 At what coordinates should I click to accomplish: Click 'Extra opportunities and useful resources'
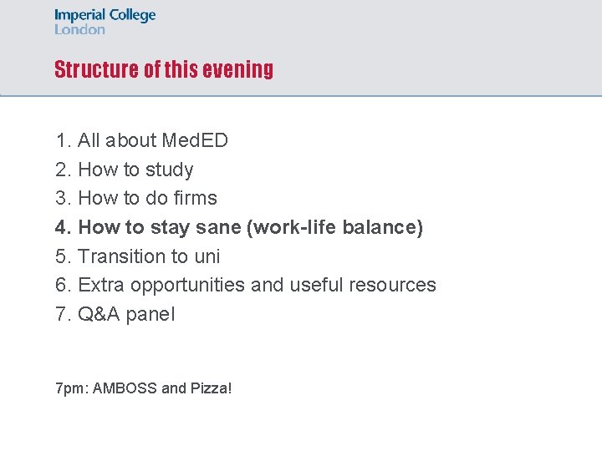[x=246, y=286]
